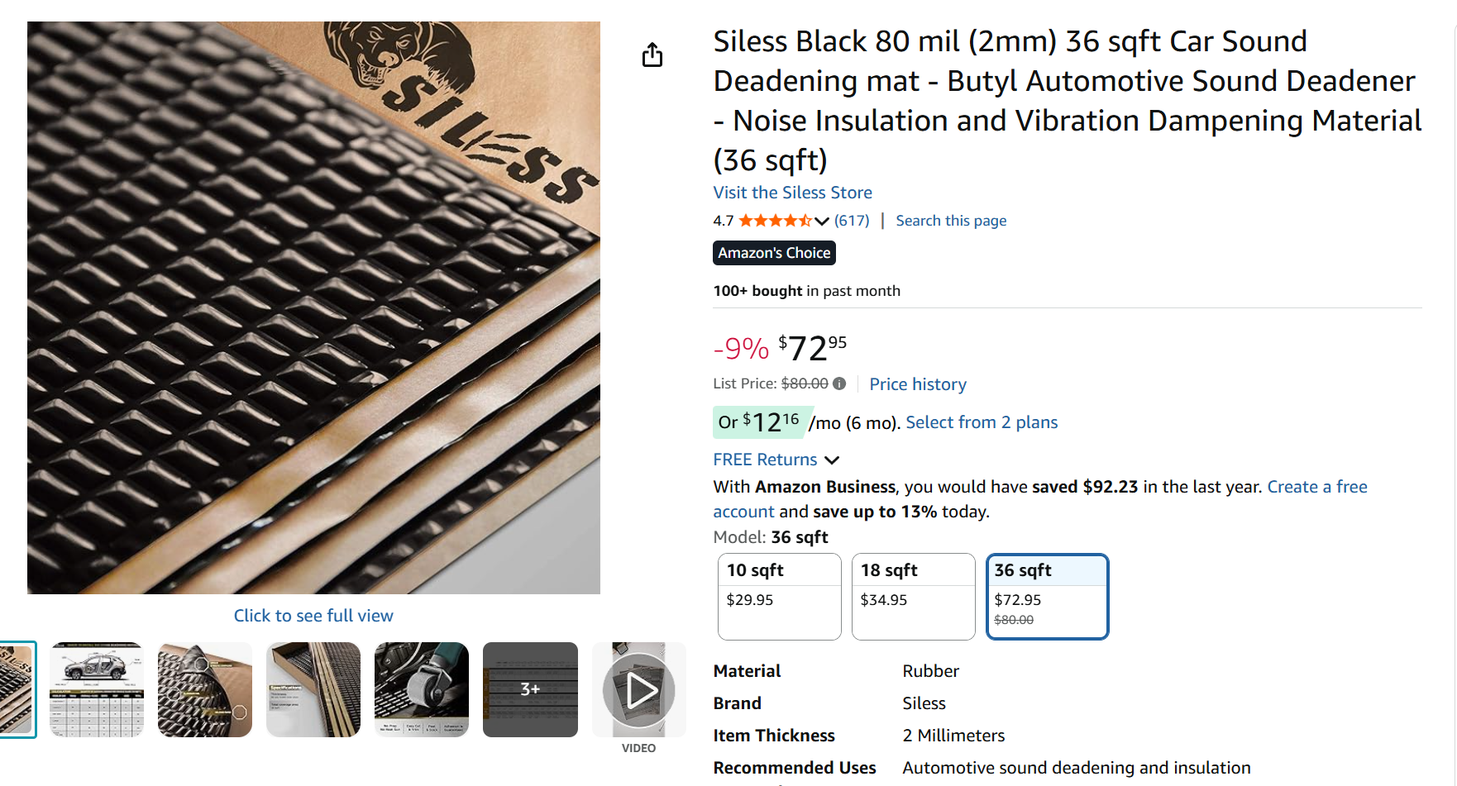Choose the 18 sqft model option
This screenshot has height=786, width=1457.
[913, 596]
